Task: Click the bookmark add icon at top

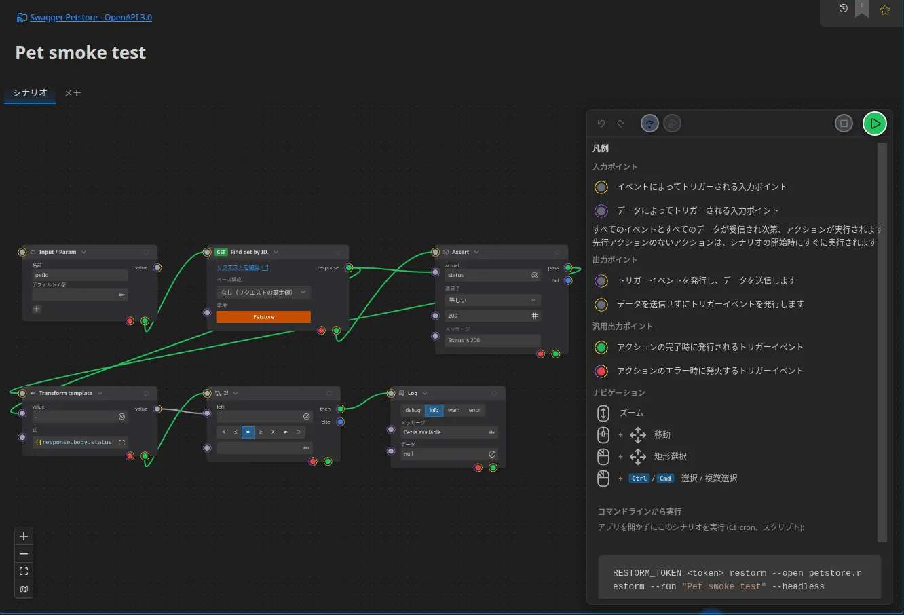Action: (862, 9)
